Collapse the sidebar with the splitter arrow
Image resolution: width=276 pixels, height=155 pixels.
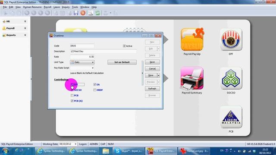[x=31, y=79]
